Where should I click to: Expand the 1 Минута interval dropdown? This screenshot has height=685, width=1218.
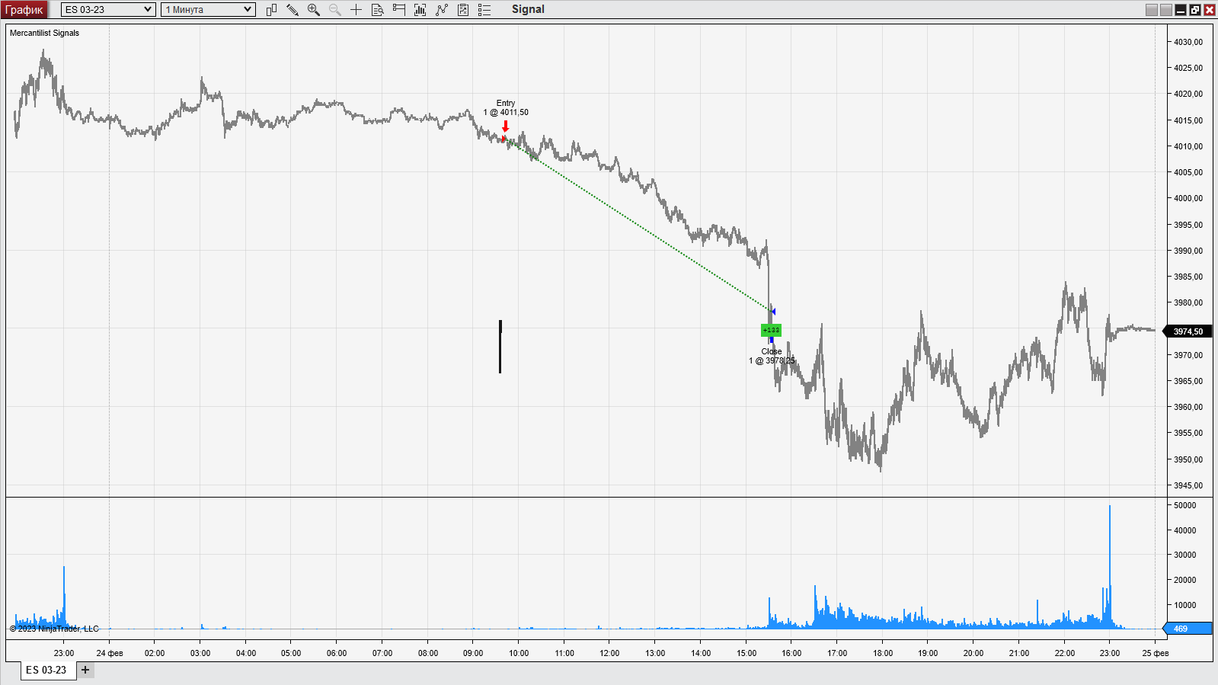pos(208,10)
